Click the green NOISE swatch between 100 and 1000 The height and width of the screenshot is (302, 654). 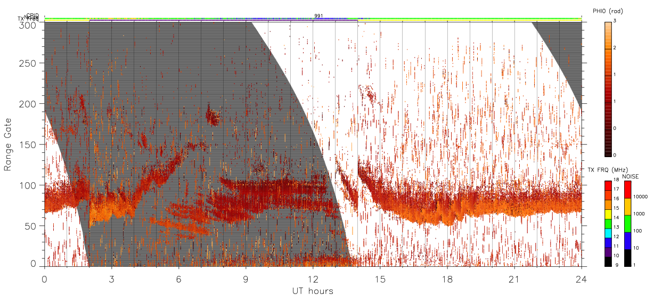[x=627, y=224]
